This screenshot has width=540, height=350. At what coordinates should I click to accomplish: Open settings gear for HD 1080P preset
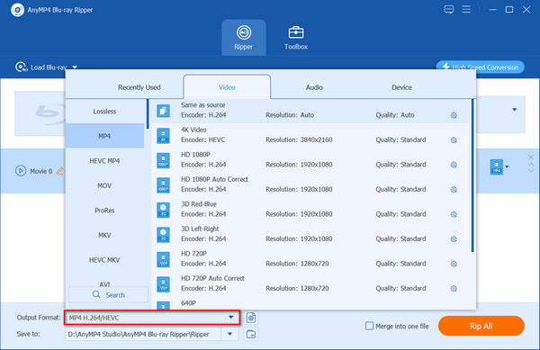pyautogui.click(x=454, y=165)
